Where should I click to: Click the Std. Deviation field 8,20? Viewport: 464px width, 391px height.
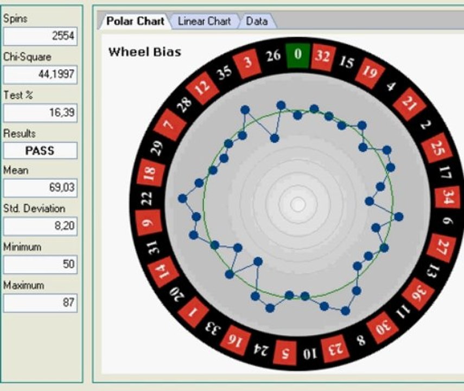(40, 226)
